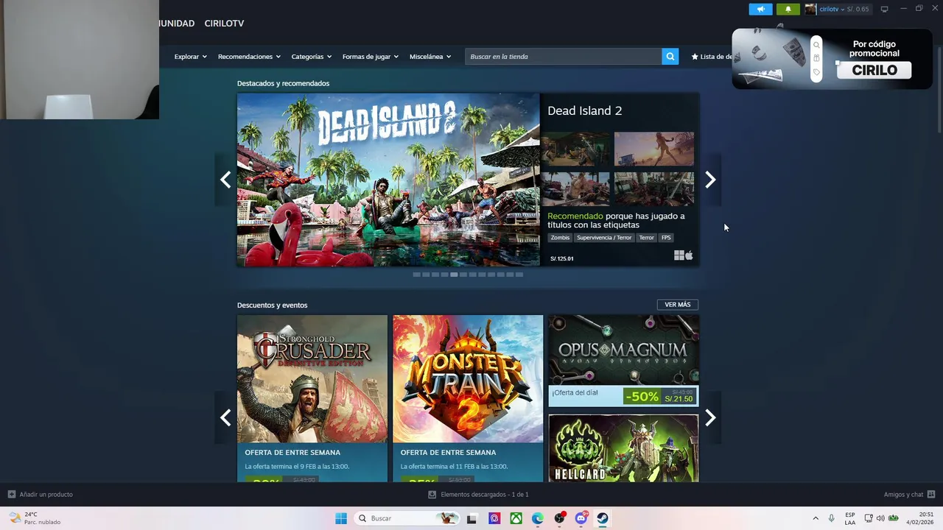This screenshot has width=943, height=530.
Task: Expand the Recomendaciones dropdown
Action: pos(249,57)
